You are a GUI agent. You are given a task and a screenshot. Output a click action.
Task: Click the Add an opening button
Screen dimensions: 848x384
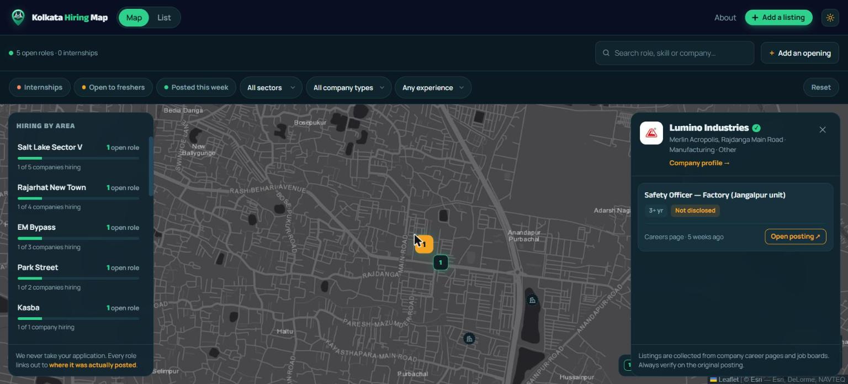tap(799, 53)
